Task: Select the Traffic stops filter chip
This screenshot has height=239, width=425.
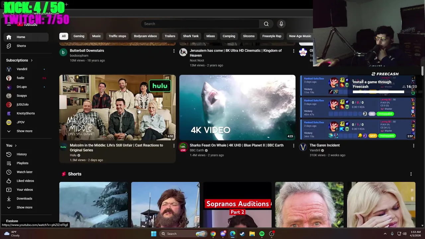Action: click(117, 36)
